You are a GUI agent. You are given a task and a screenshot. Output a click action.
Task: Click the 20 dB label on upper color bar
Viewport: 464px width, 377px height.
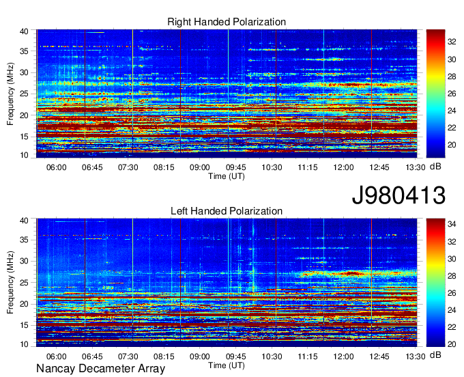point(452,145)
